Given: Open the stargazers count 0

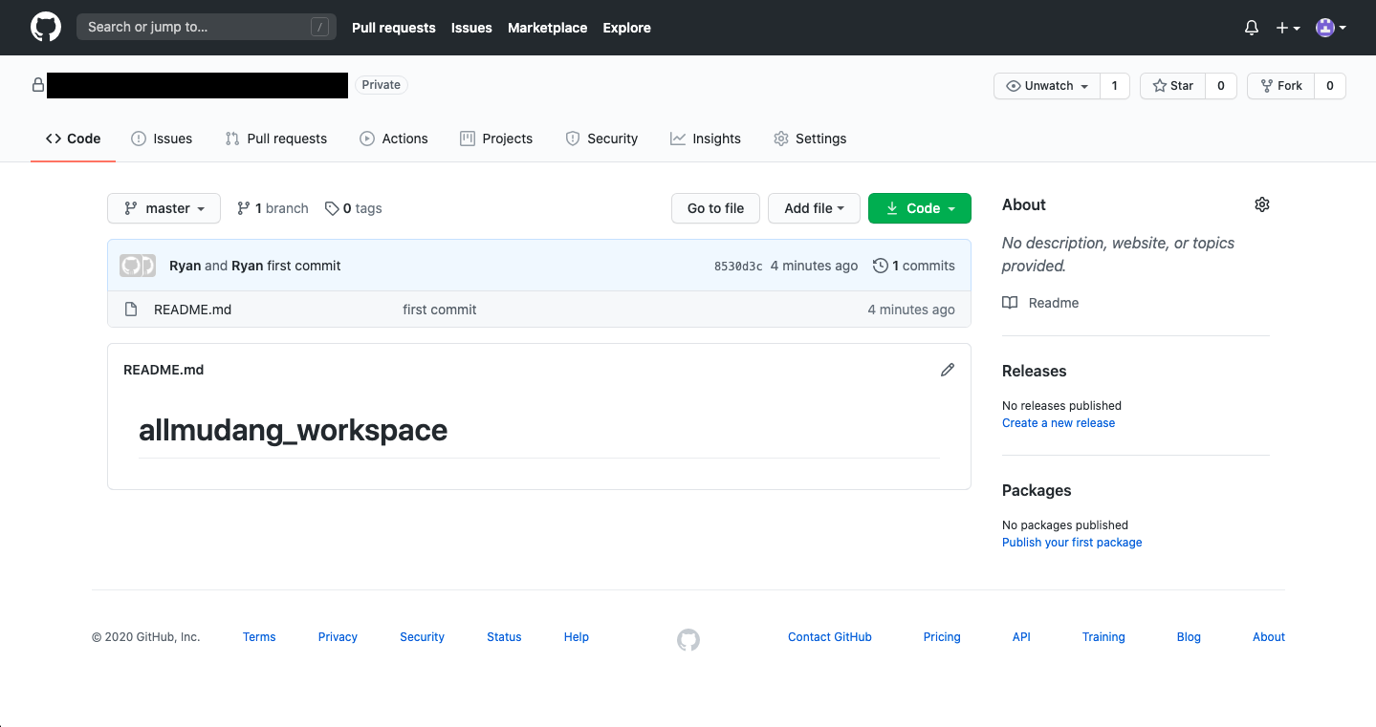Looking at the screenshot, I should (x=1221, y=86).
